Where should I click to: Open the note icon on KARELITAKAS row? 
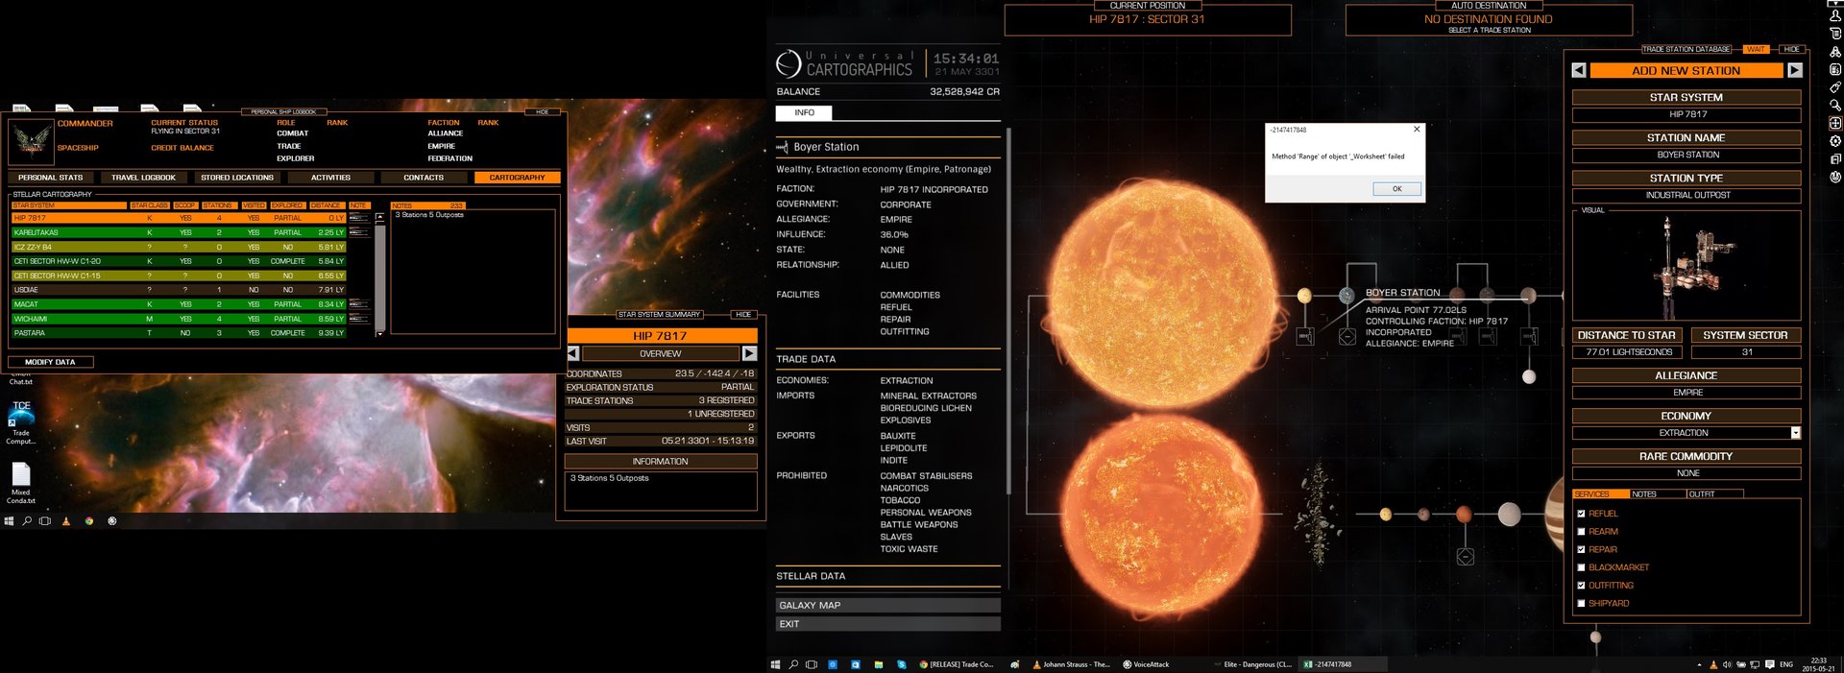[358, 232]
